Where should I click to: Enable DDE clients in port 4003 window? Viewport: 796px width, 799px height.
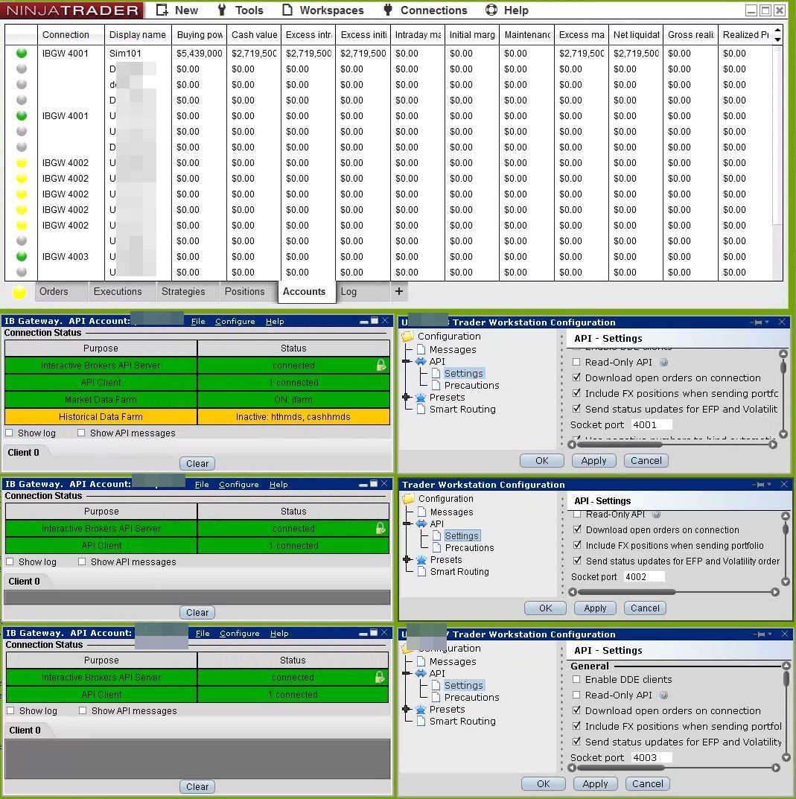576,679
